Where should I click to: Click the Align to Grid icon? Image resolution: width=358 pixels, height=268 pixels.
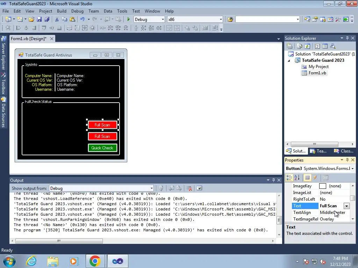click(8, 28)
